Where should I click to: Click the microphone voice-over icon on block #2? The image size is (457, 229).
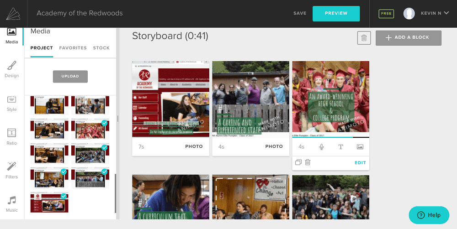pyautogui.click(x=321, y=147)
